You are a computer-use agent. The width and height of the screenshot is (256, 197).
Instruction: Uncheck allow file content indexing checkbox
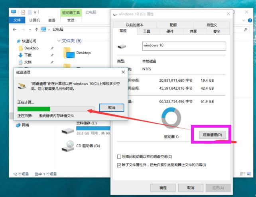[x=119, y=165]
